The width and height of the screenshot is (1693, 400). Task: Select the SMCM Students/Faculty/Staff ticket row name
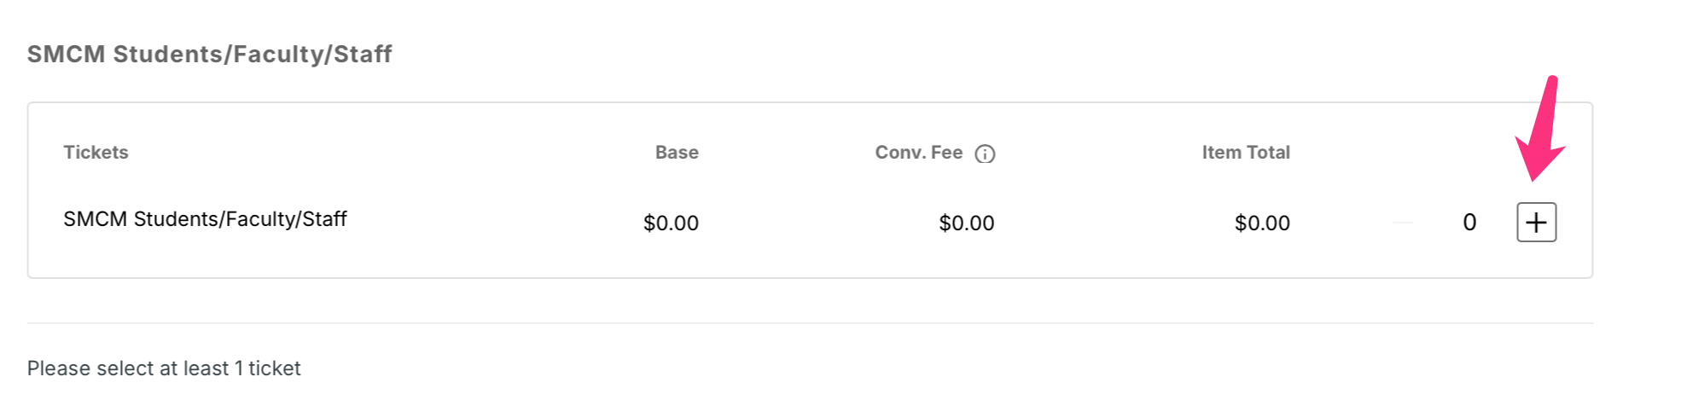coord(205,219)
